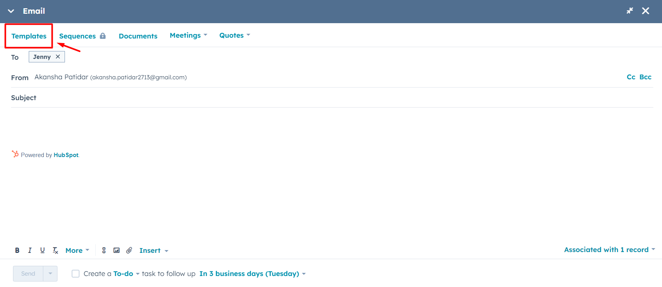Apply italic formatting

30,250
